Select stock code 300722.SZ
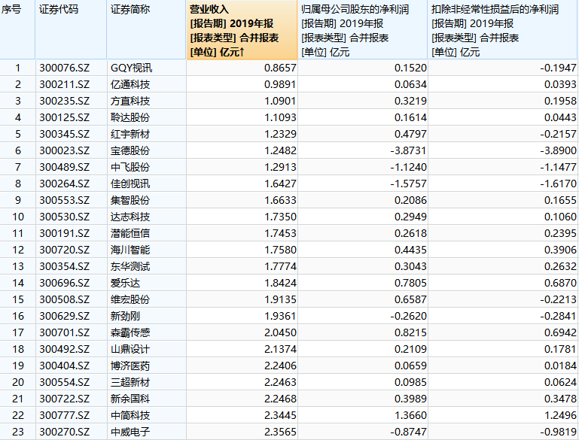 [x=65, y=399]
